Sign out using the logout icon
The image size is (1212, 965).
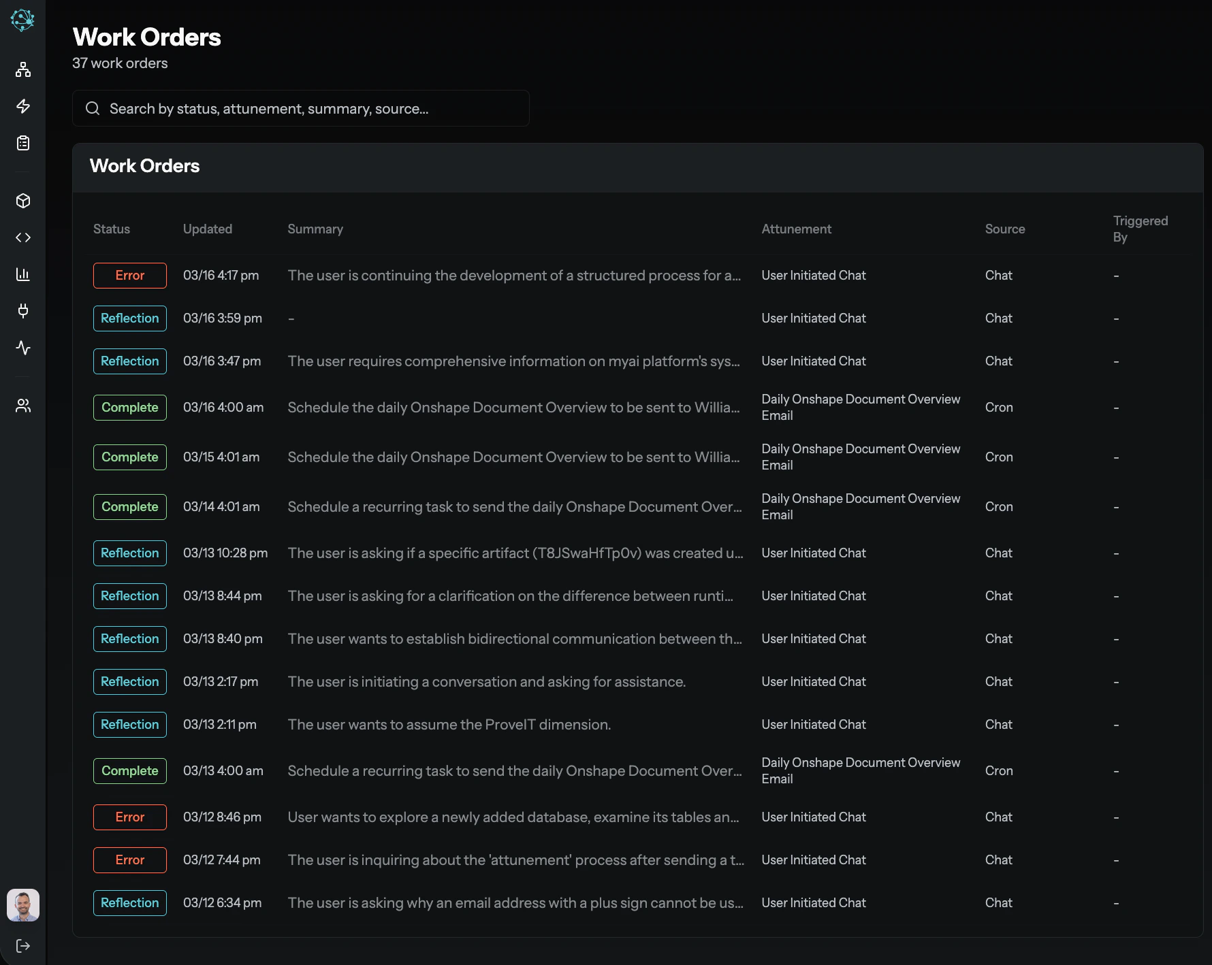pyautogui.click(x=23, y=945)
